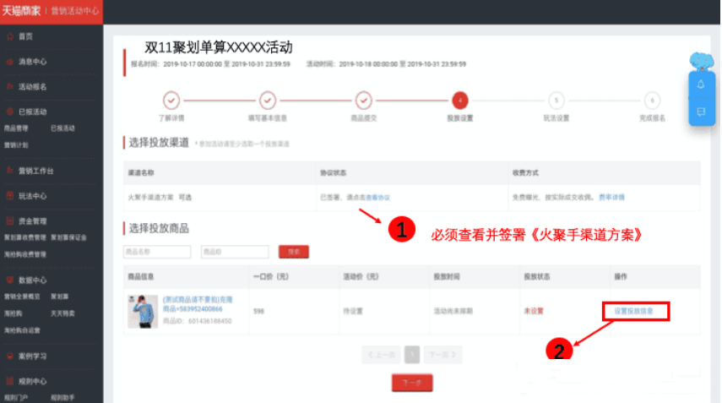
Task: Open 规则门户 under 规则中心
Action: point(16,397)
